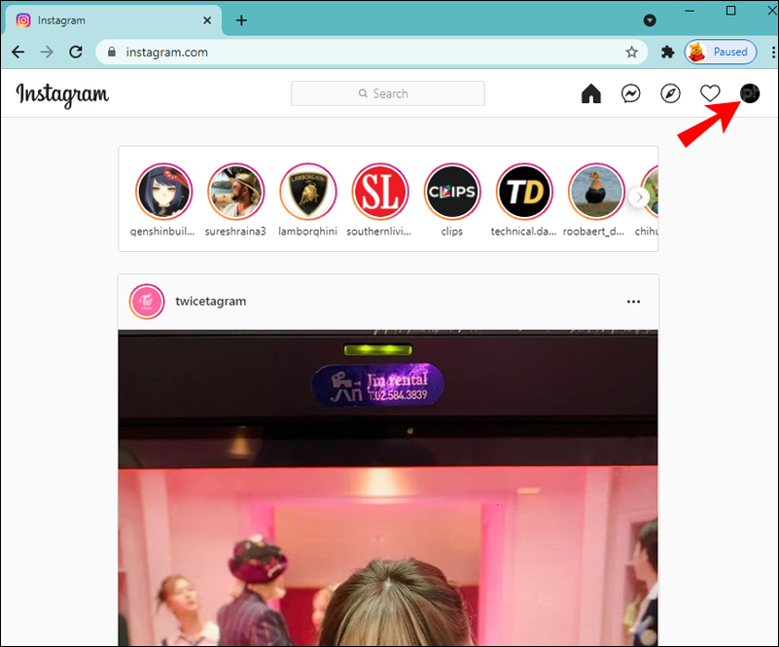View site security lock info
779x647 pixels.
(112, 52)
